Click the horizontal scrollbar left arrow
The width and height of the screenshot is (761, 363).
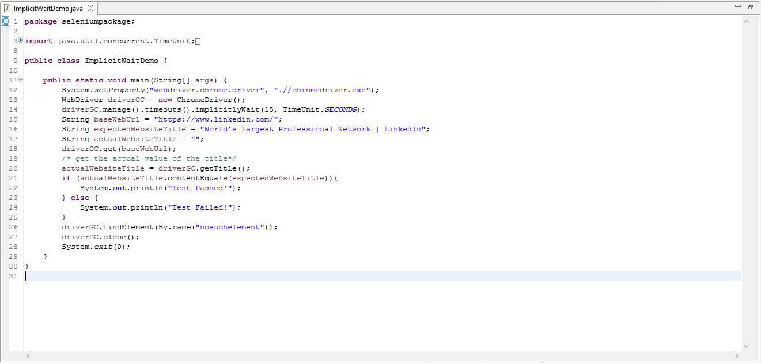click(x=28, y=356)
